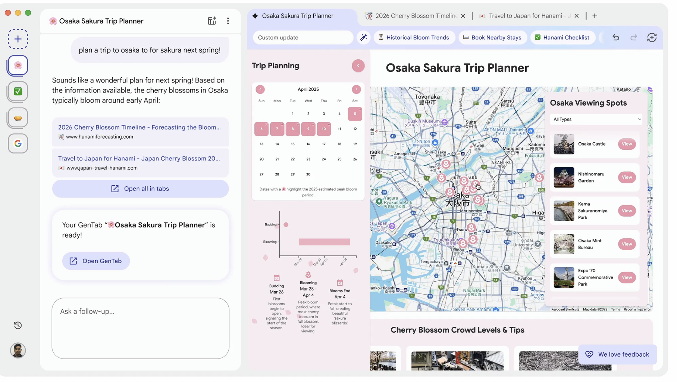Go to previous month in calendar
Image resolution: width=677 pixels, height=382 pixels.
260,89
